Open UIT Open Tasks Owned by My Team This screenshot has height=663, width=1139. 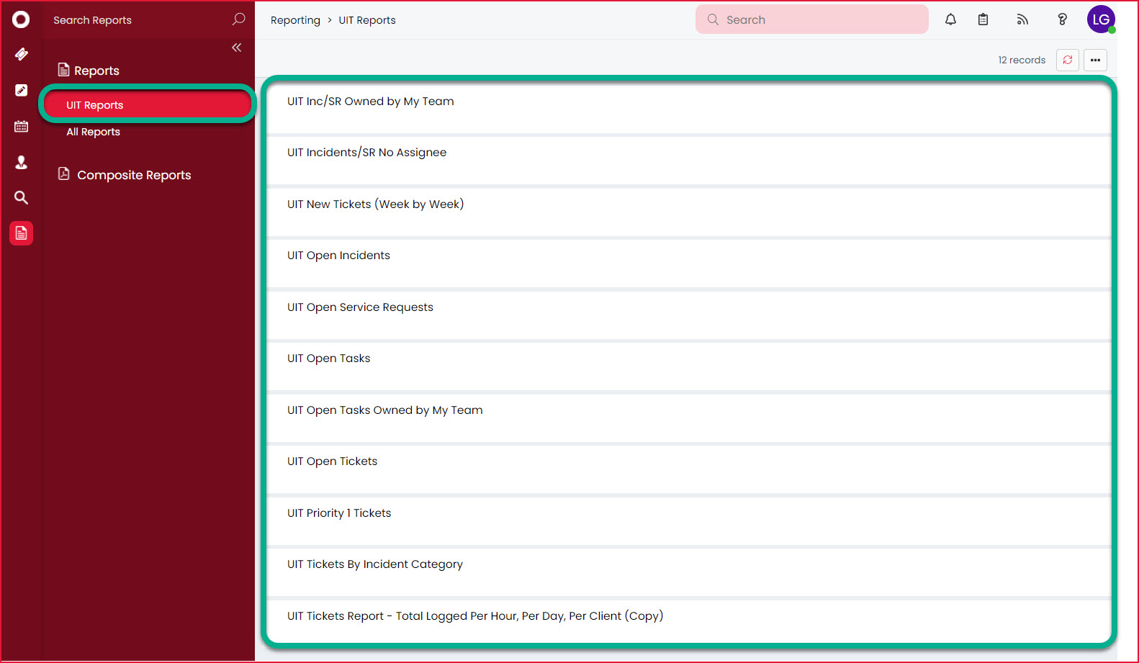[688, 418]
